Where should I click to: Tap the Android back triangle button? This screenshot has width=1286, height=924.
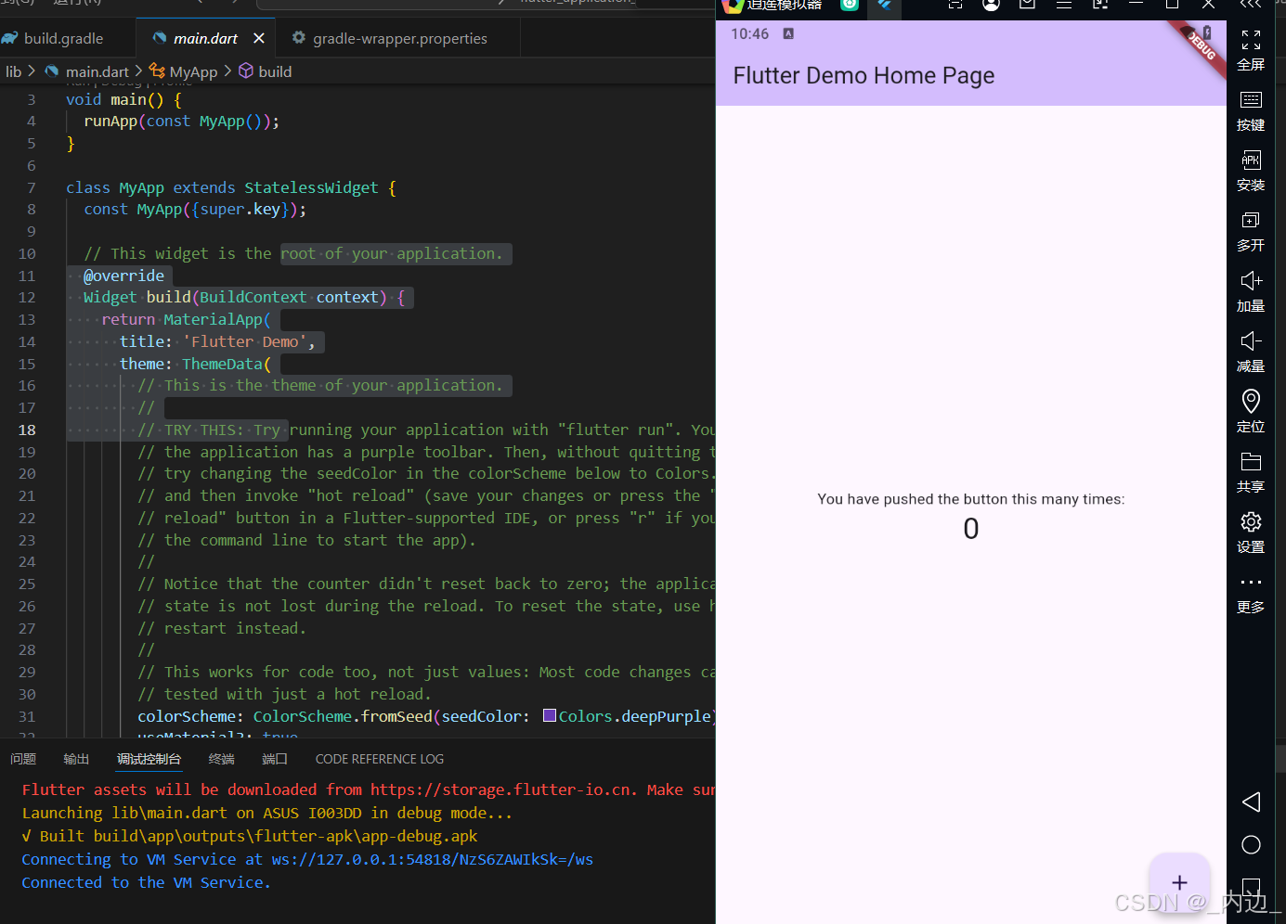(x=1251, y=802)
